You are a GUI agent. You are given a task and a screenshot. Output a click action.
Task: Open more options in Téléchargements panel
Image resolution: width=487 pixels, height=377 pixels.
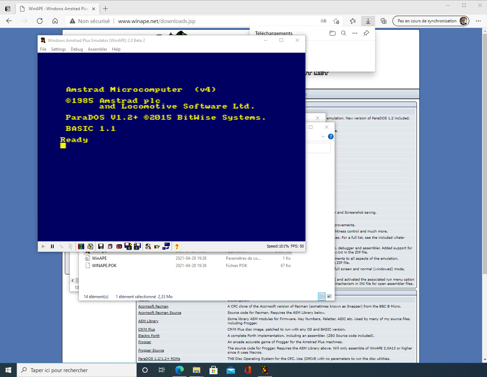click(355, 33)
